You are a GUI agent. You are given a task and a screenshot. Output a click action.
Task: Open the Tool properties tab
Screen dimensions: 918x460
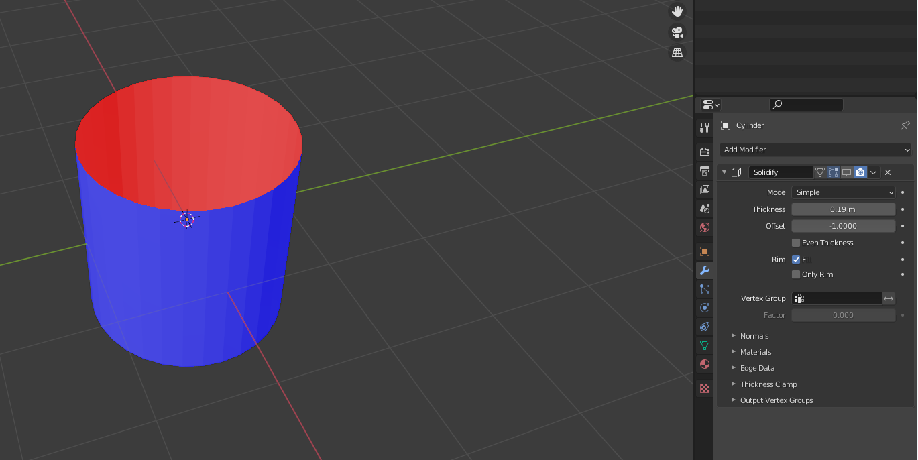pos(704,128)
